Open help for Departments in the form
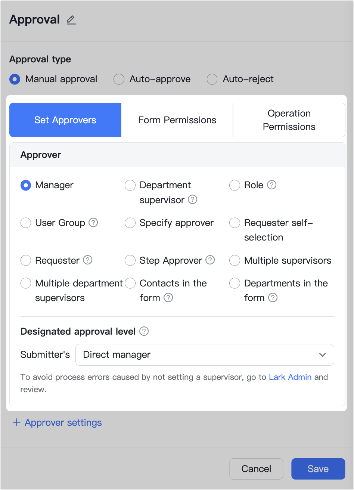354x490 pixels. tap(273, 298)
